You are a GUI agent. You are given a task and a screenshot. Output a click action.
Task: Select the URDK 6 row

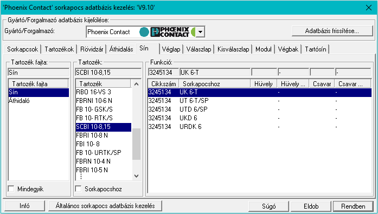tap(260, 127)
